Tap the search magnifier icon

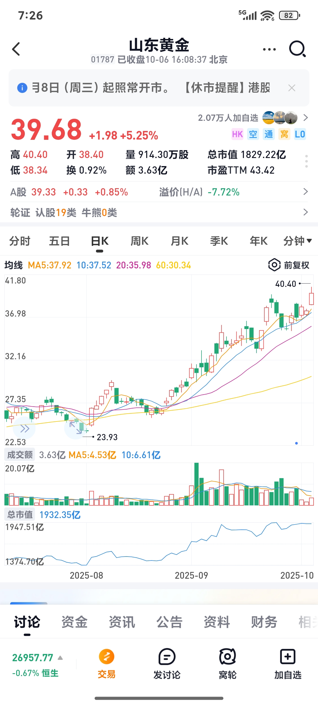[297, 49]
